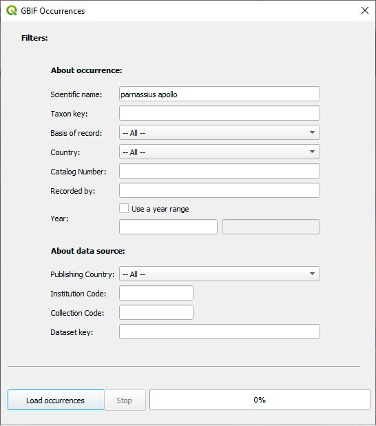The width and height of the screenshot is (376, 426).
Task: Enable the Use a year range checkbox
Action: pos(124,209)
